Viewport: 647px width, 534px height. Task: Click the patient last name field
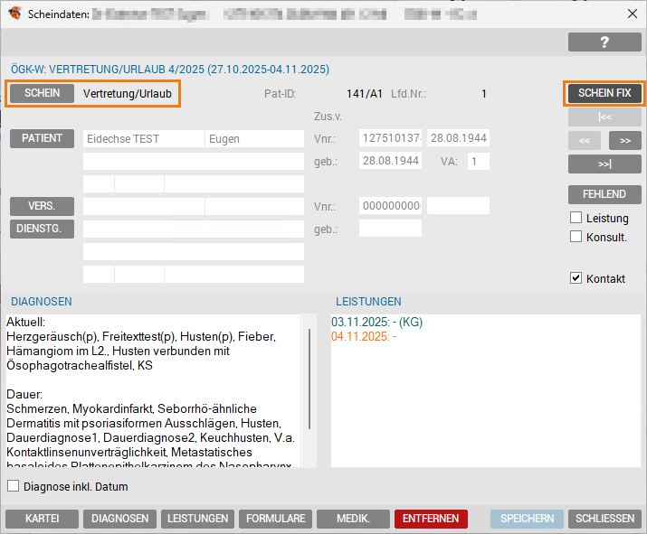click(143, 139)
